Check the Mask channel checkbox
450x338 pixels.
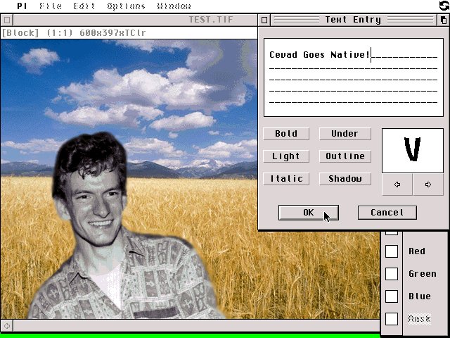(x=392, y=319)
